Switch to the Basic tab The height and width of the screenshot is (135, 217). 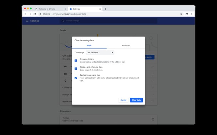(89, 45)
